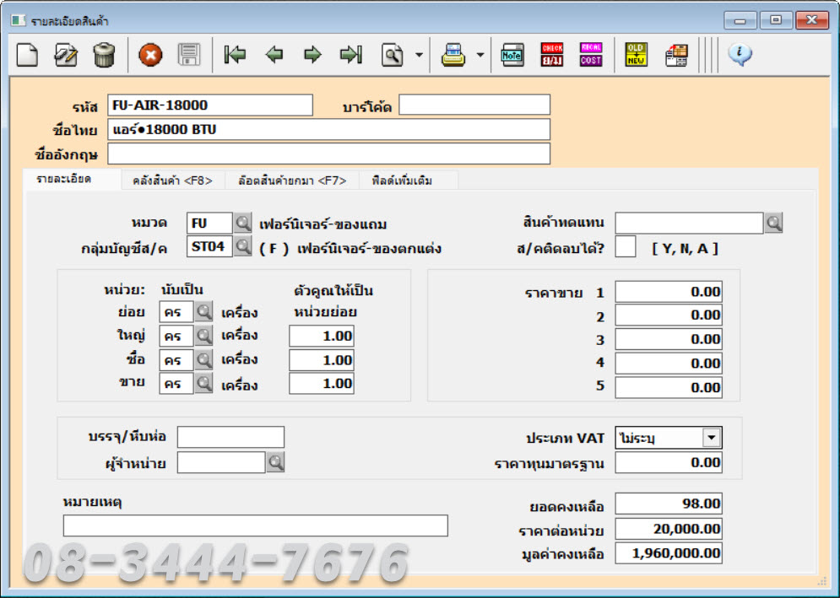Click the Edit record pencil icon
The image size is (840, 598).
[x=66, y=55]
